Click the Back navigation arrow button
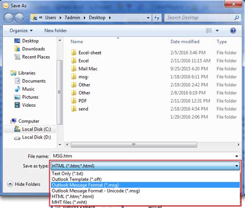245x208 pixels. [x=8, y=18]
